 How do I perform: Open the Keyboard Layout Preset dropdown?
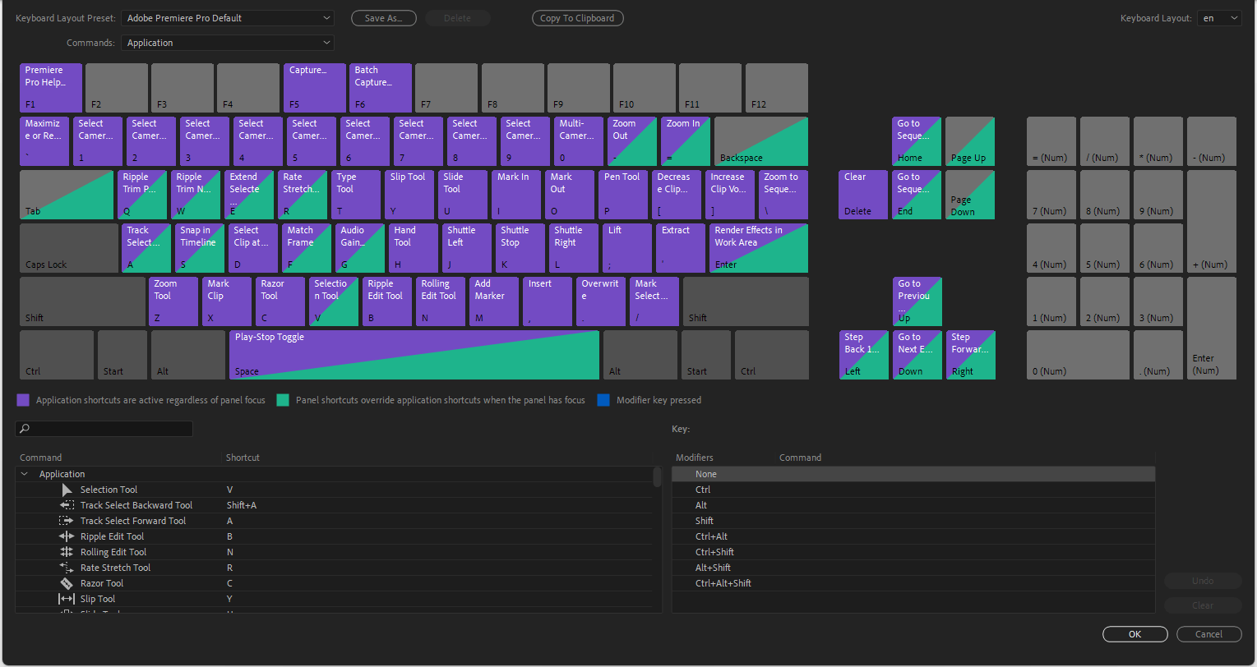(x=228, y=18)
